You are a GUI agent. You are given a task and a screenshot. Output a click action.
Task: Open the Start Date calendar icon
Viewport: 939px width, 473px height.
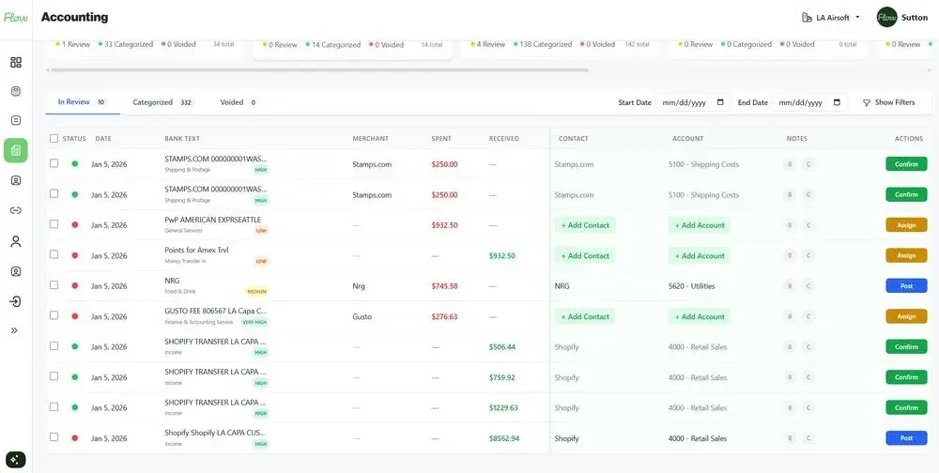720,102
